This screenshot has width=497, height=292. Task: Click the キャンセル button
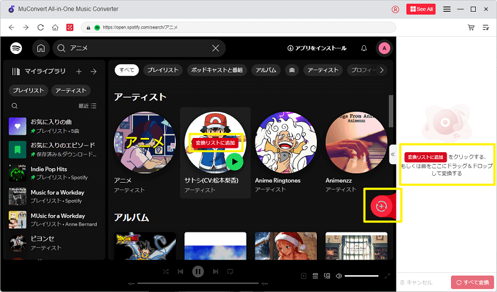[416, 282]
